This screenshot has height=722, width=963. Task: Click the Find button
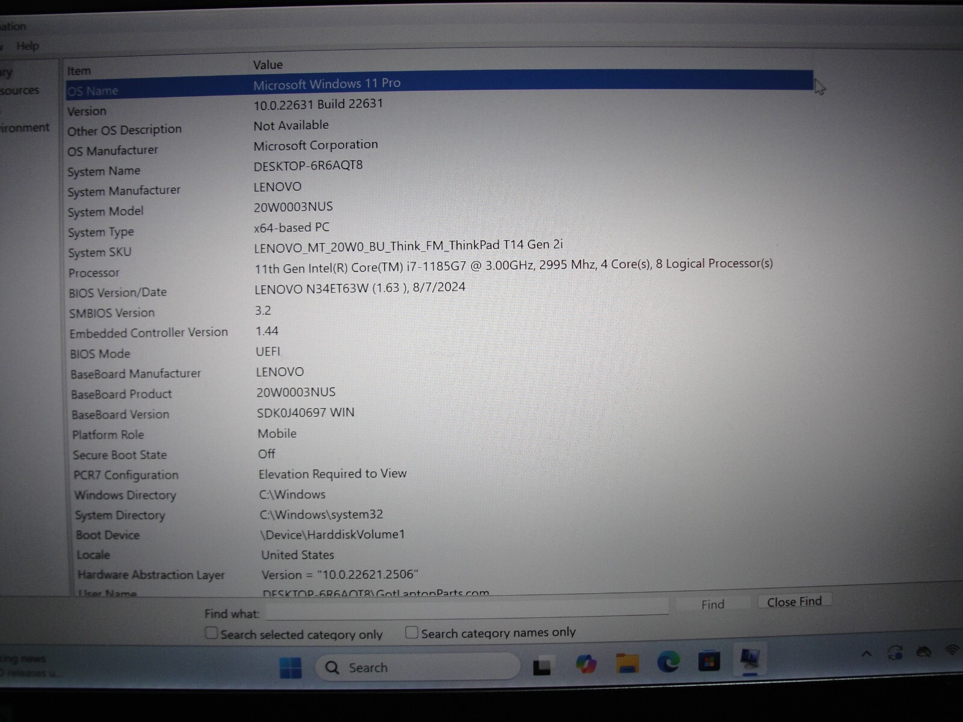(x=713, y=604)
